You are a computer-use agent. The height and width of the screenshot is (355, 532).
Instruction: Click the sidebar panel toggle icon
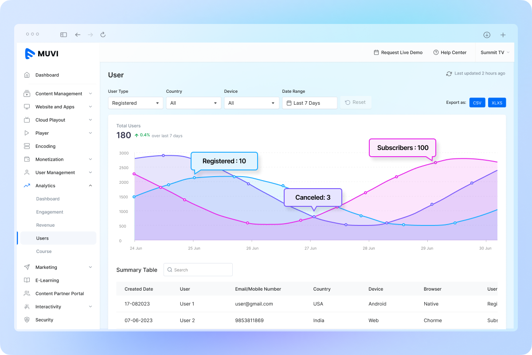click(64, 35)
